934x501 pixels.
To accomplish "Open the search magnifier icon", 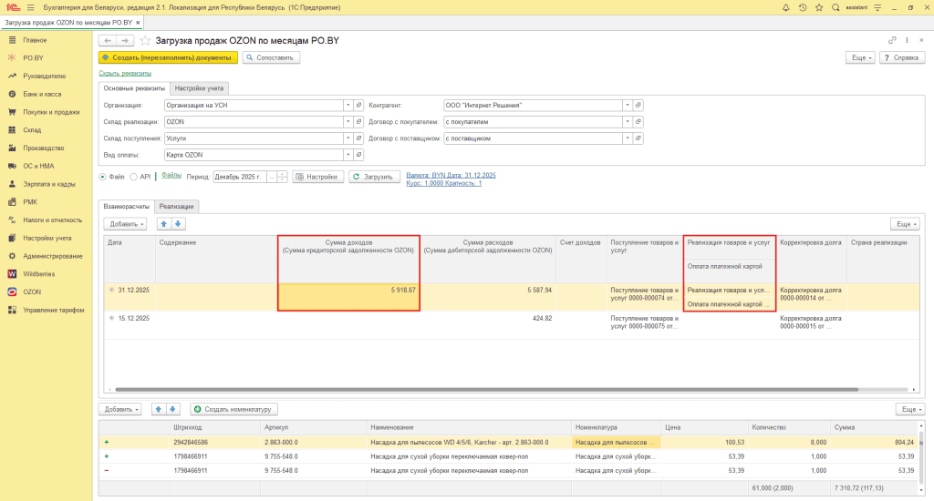I will tap(835, 7).
